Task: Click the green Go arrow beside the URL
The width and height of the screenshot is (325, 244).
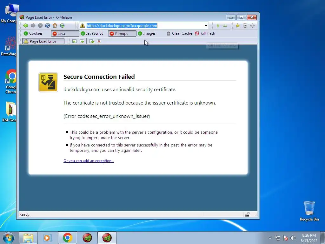Action: [x=218, y=26]
